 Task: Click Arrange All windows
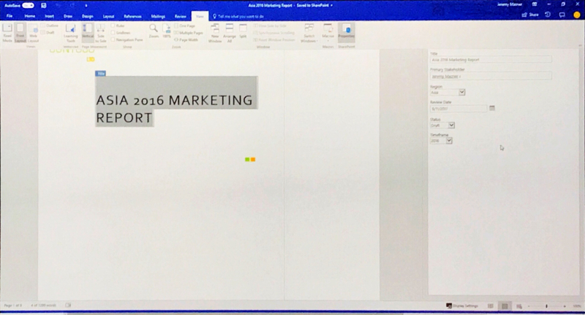coord(230,33)
